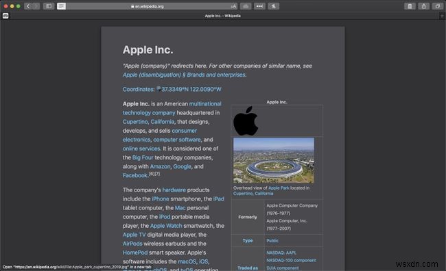Open the Apple Park aerial photo
This screenshot has width=446, height=271.
coord(274,160)
